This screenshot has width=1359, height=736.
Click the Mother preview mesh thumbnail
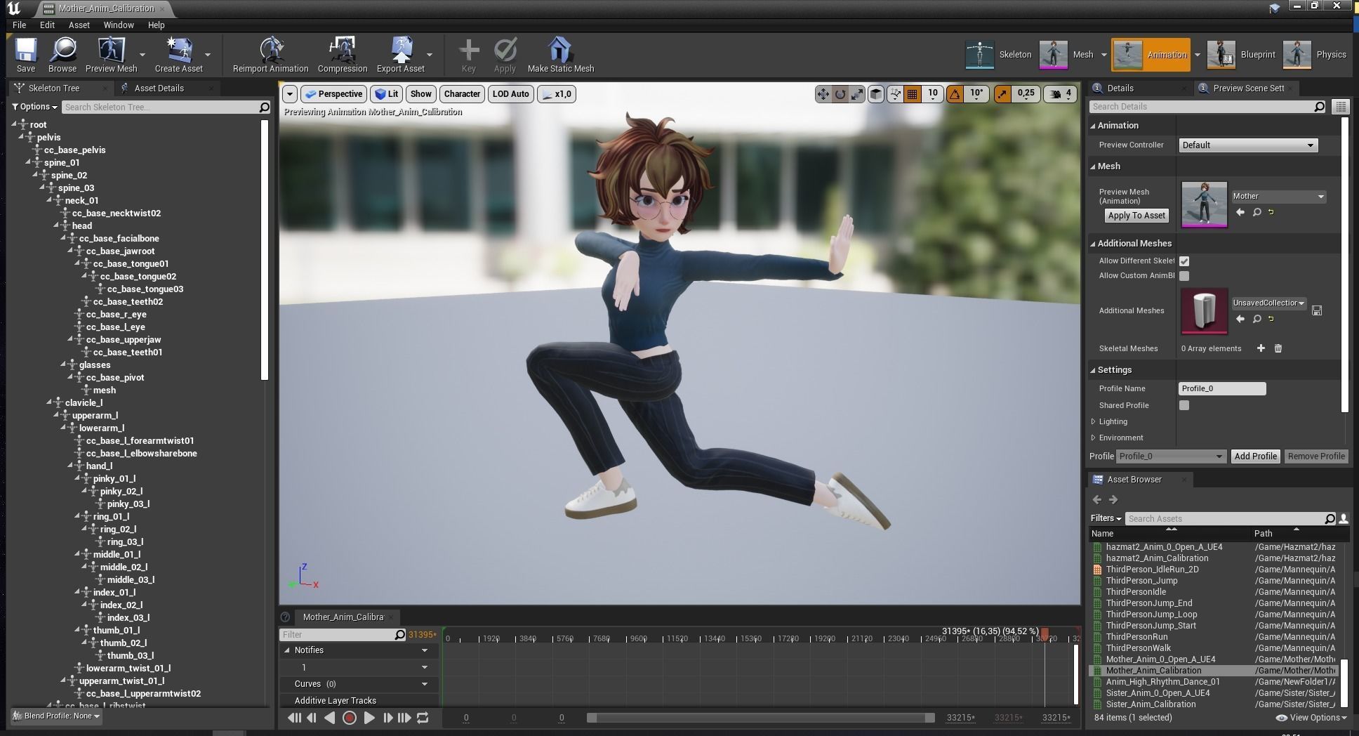pos(1204,204)
